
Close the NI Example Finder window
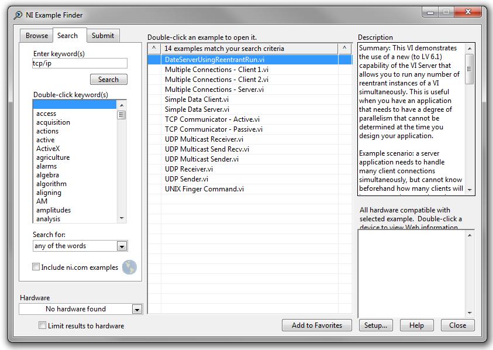pos(468,12)
